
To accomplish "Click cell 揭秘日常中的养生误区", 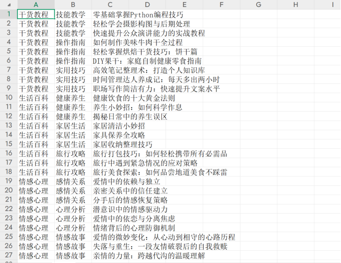I will 130,117.
